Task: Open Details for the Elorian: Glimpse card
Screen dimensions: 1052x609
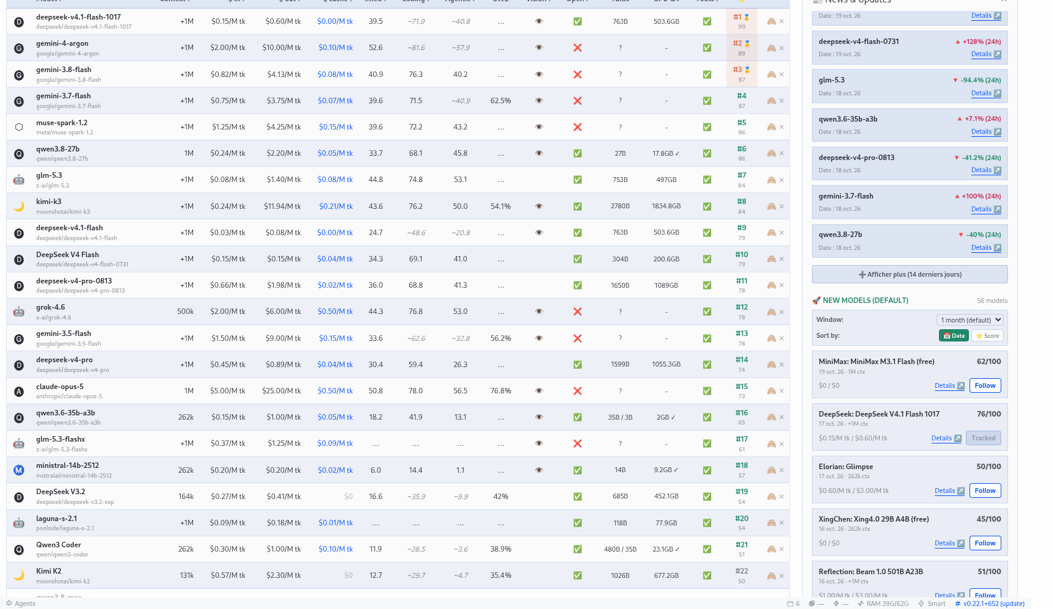Action: click(949, 490)
